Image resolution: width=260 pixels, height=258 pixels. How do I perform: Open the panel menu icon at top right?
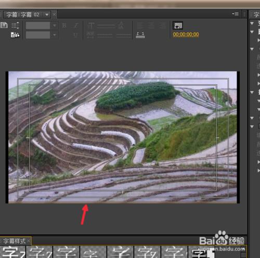pyautogui.click(x=236, y=14)
